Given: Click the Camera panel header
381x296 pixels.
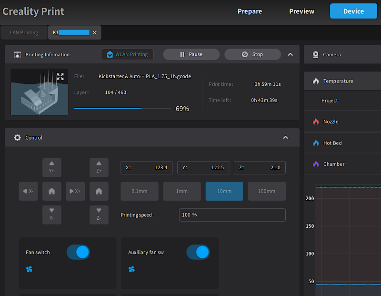Looking at the screenshot, I should (x=342, y=54).
